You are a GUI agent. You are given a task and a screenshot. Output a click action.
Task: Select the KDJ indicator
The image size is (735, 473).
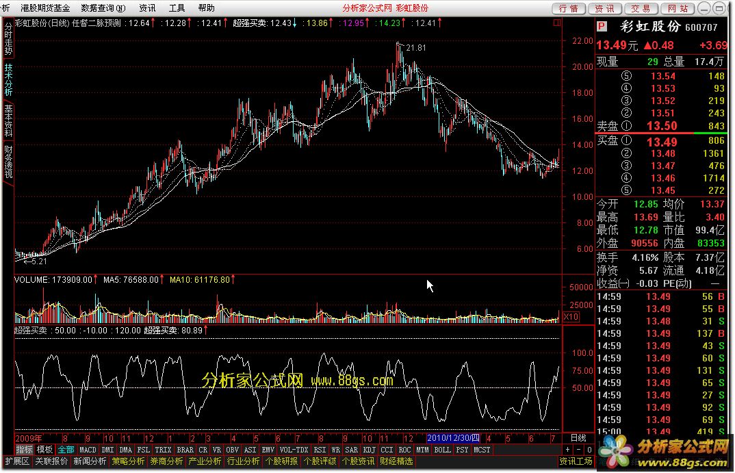point(370,450)
